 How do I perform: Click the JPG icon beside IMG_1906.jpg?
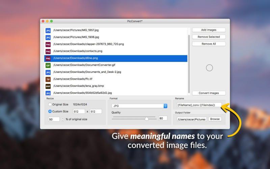click(48, 37)
